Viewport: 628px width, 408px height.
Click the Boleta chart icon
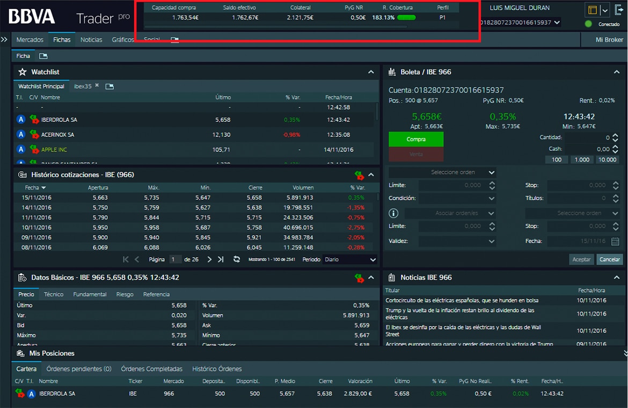[x=392, y=72]
